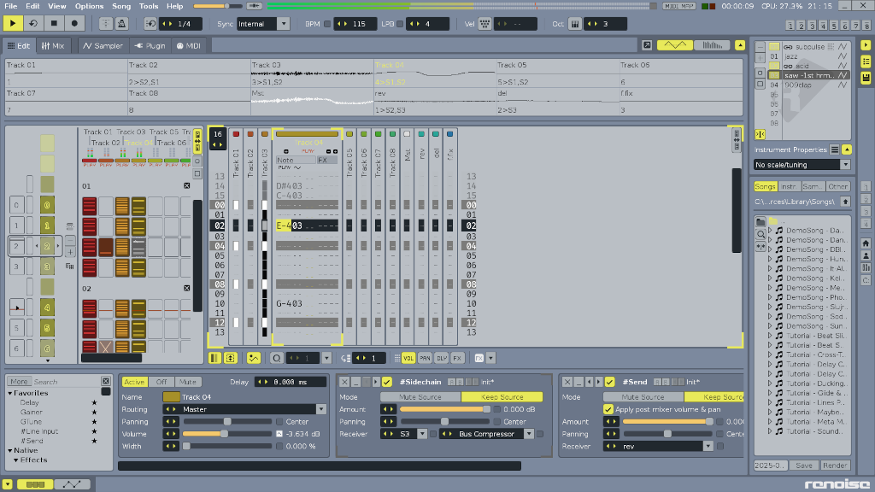The image size is (875, 492).
Task: Click the Render button
Action: (835, 466)
